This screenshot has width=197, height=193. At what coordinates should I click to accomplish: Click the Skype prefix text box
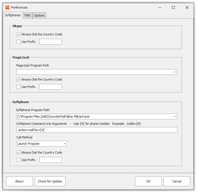coord(51,42)
